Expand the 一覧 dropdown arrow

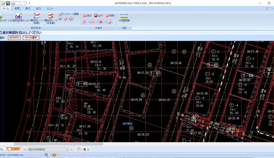89,150
